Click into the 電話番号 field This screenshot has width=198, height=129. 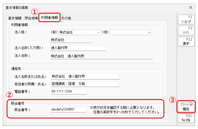click(x=68, y=91)
